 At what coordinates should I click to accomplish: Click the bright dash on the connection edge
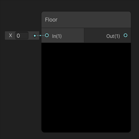(x=40, y=36)
